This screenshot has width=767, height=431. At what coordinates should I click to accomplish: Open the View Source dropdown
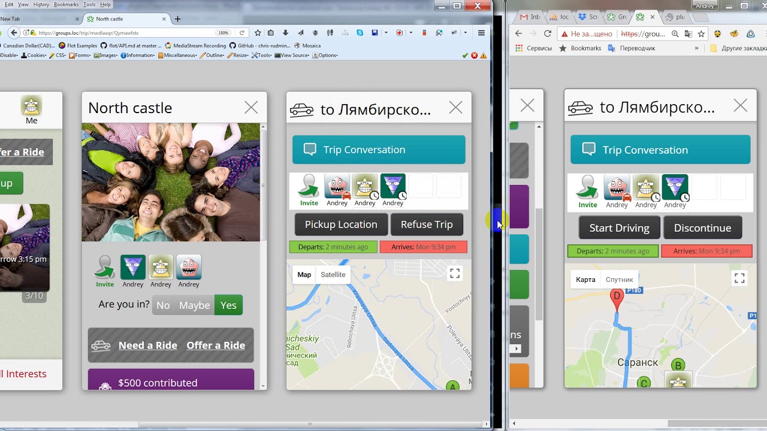pos(292,55)
